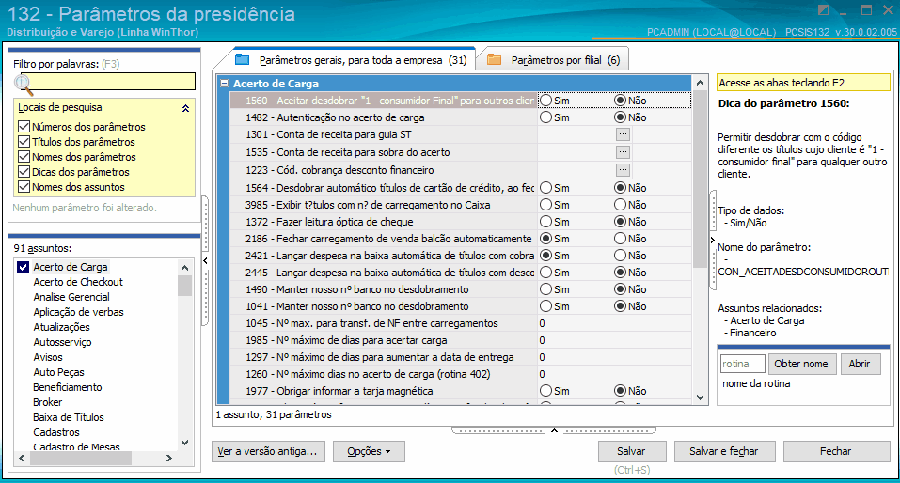Uncheck Nomes dos parâmetros
This screenshot has height=483, width=900.
[24, 157]
